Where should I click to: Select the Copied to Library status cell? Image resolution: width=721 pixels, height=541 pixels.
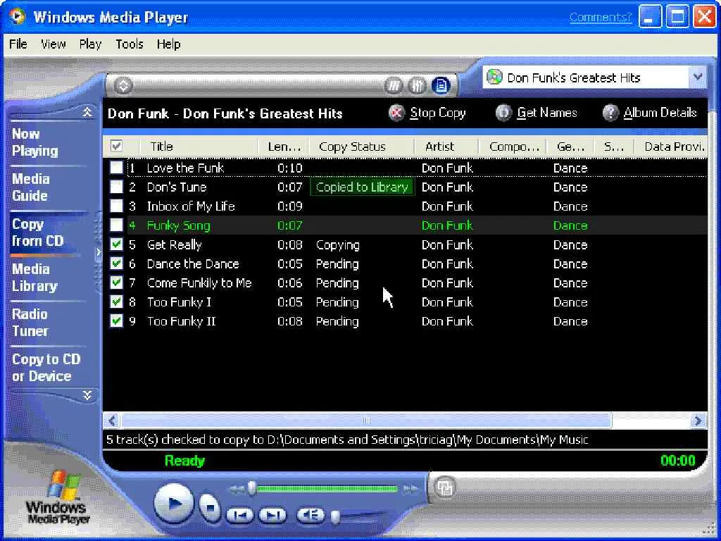click(x=363, y=187)
